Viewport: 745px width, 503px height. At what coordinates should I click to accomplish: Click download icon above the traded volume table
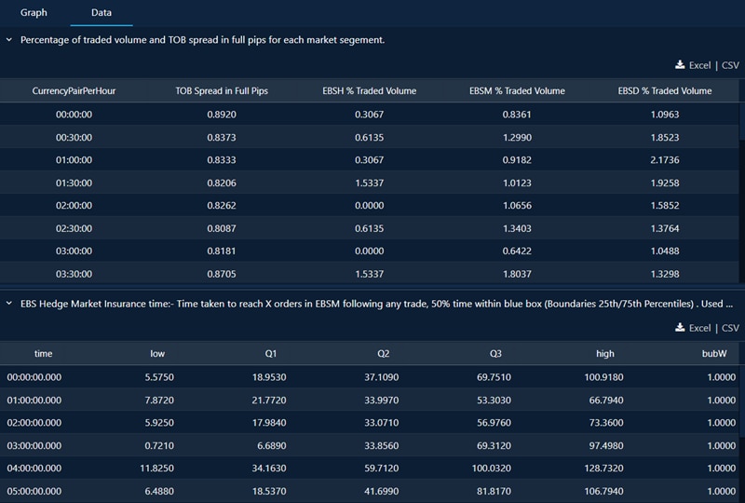tap(679, 65)
